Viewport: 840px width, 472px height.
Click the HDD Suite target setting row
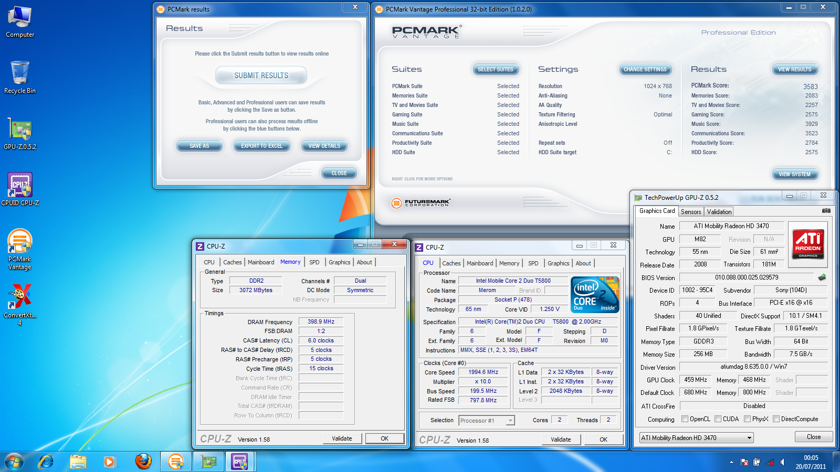tap(605, 152)
